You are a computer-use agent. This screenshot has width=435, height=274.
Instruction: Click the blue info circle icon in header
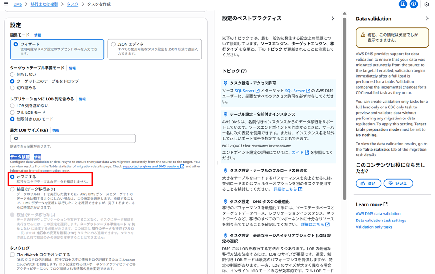coord(413,4)
